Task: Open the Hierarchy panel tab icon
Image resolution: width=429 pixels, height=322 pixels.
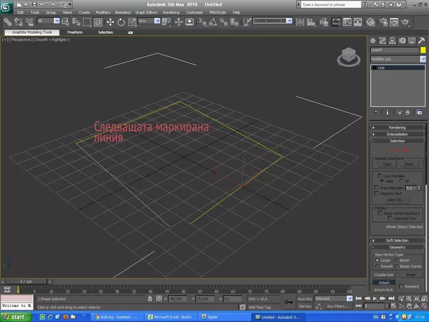Action: point(391,40)
